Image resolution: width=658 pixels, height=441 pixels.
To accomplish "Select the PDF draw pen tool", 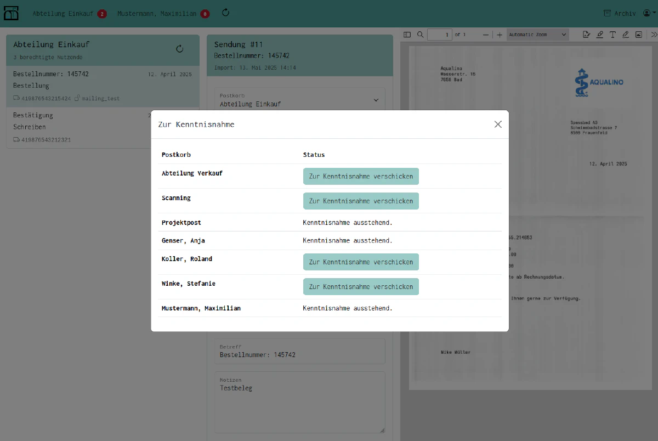I will [626, 35].
